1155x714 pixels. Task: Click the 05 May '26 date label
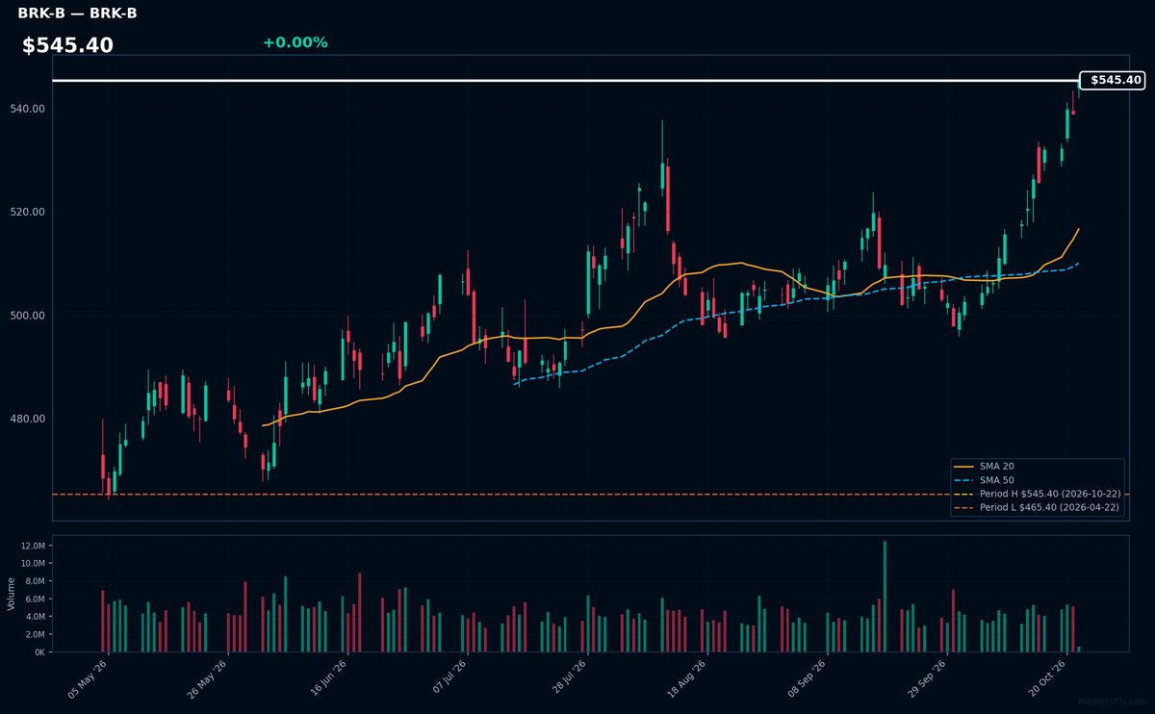pyautogui.click(x=88, y=678)
